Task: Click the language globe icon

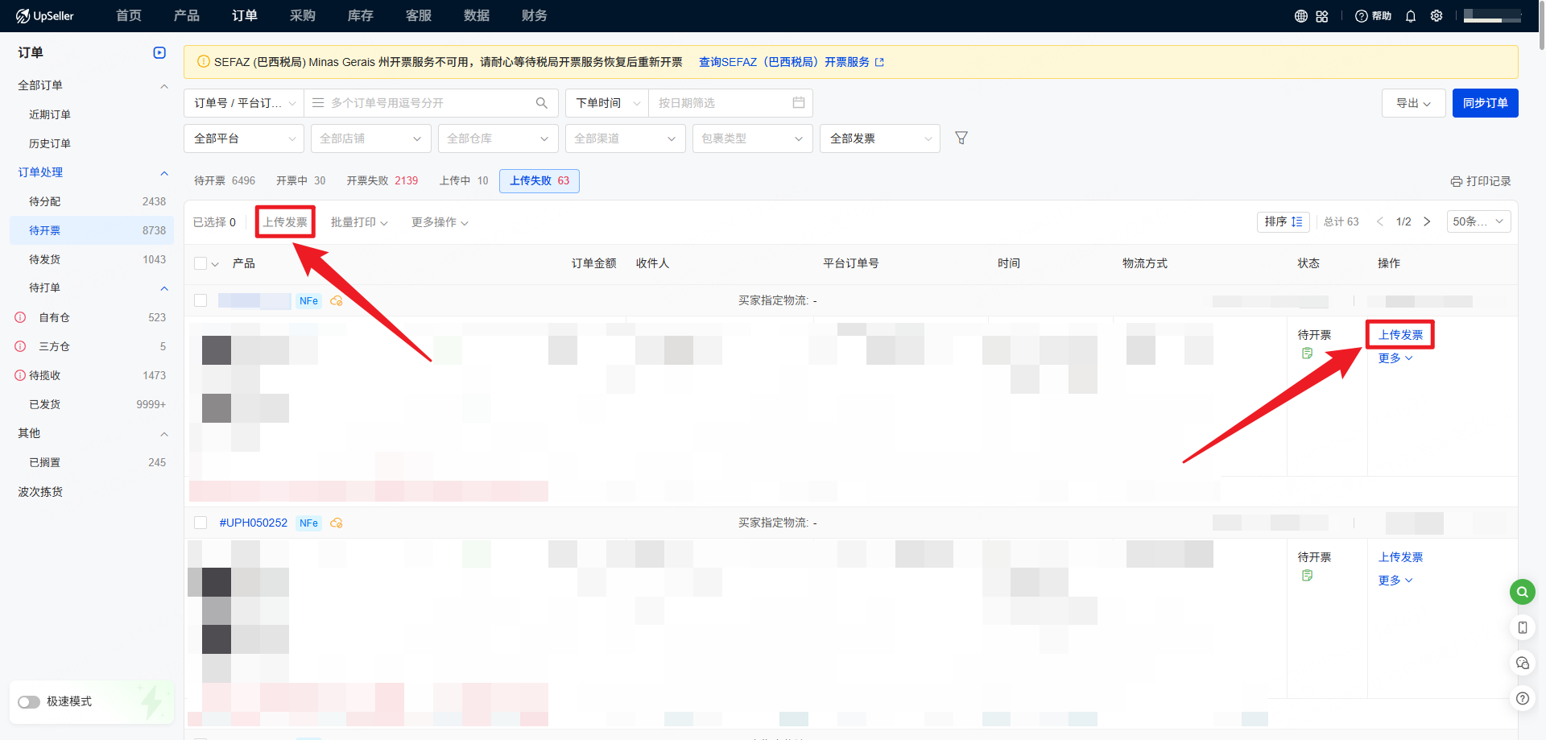Action: coord(1300,15)
